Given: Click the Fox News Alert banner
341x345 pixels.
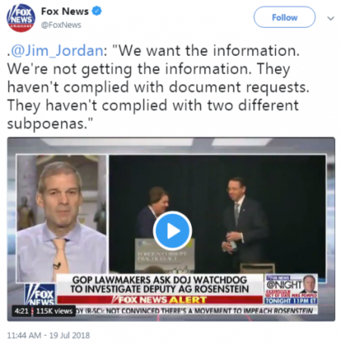Looking at the screenshot, I should (x=160, y=300).
